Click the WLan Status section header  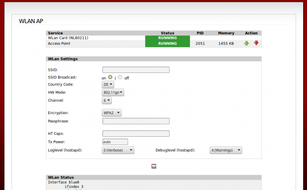153,178
